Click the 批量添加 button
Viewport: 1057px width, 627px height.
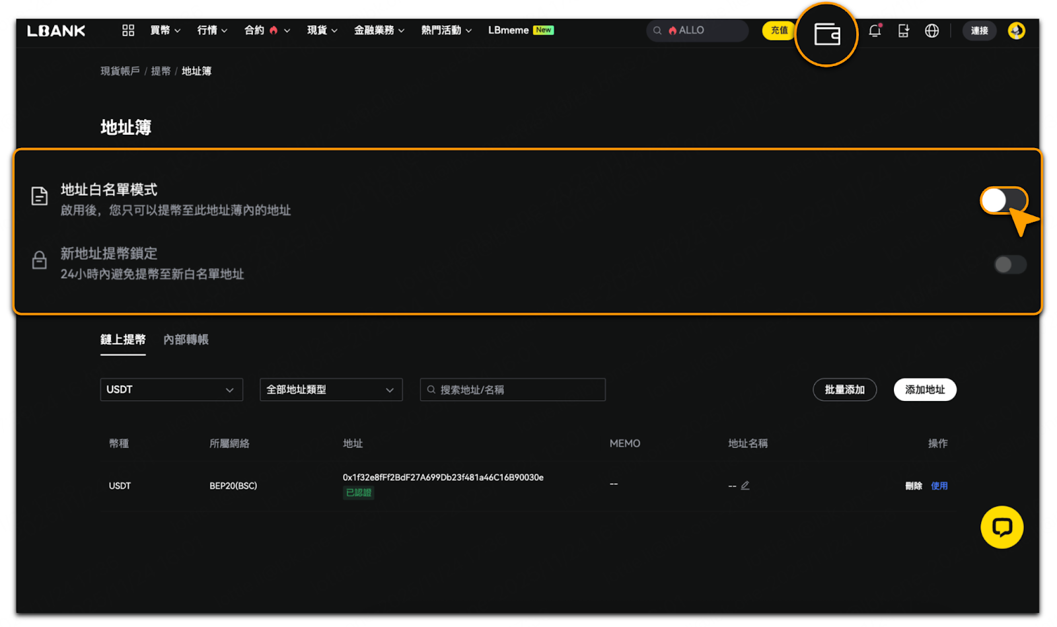click(844, 390)
